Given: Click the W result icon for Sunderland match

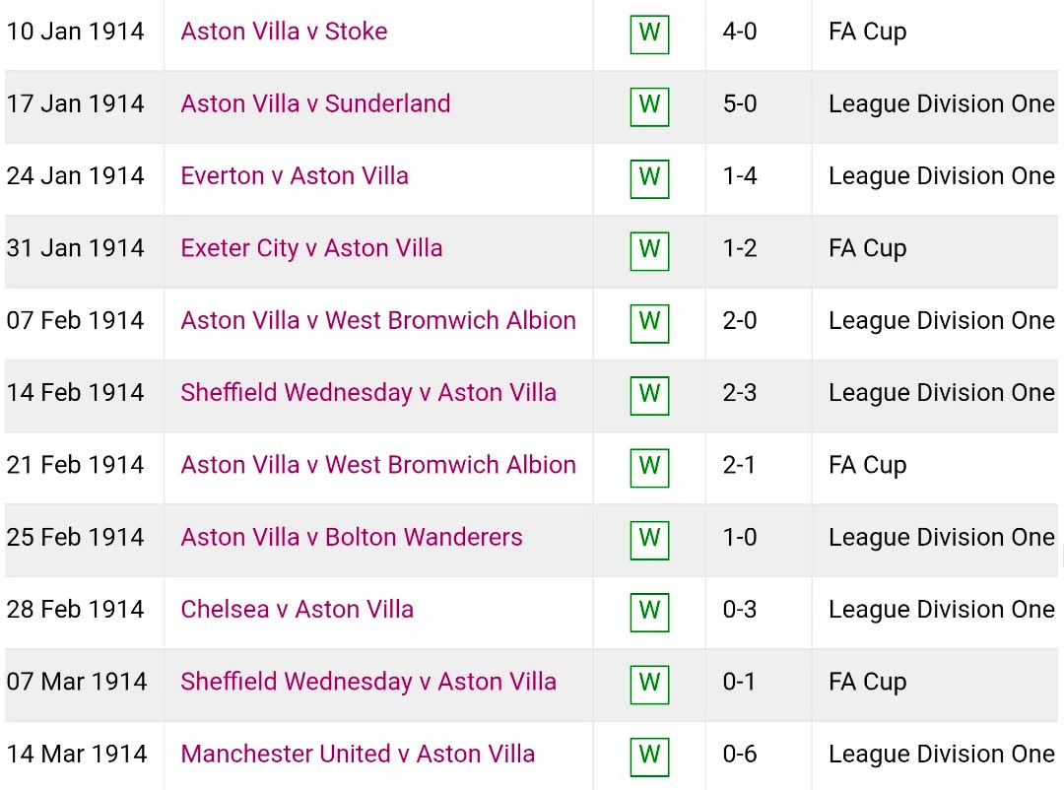Looking at the screenshot, I should tap(649, 106).
